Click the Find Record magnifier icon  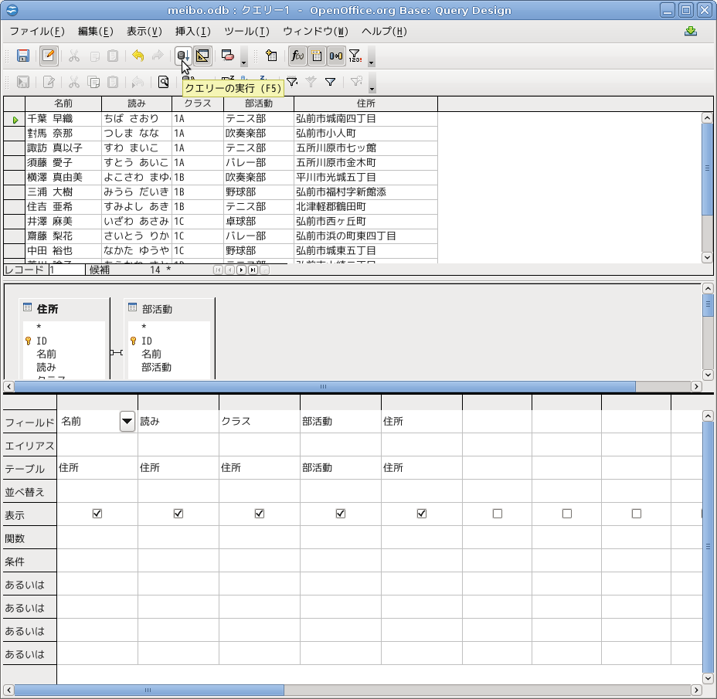point(163,82)
